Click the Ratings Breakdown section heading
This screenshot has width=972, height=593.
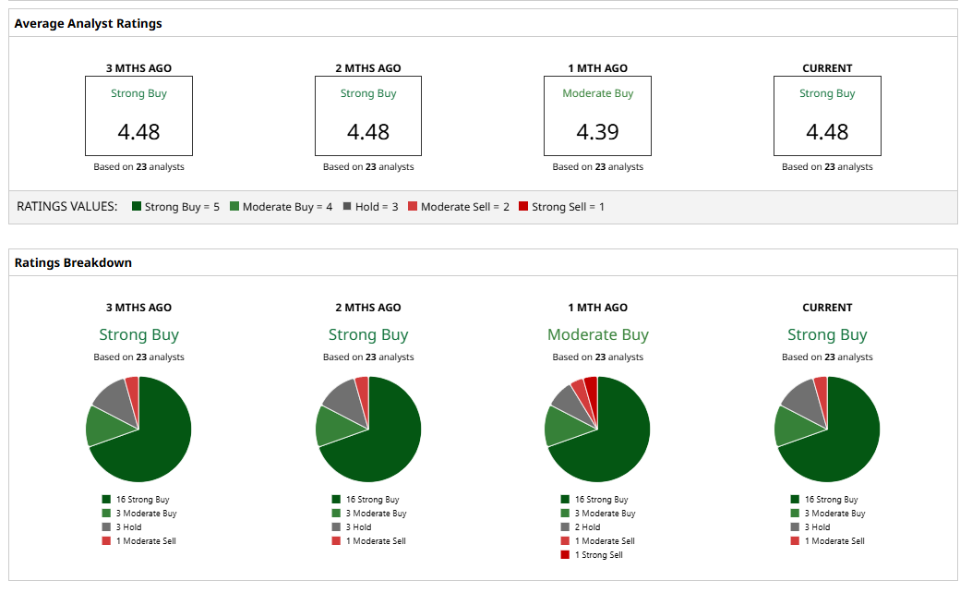[73, 262]
